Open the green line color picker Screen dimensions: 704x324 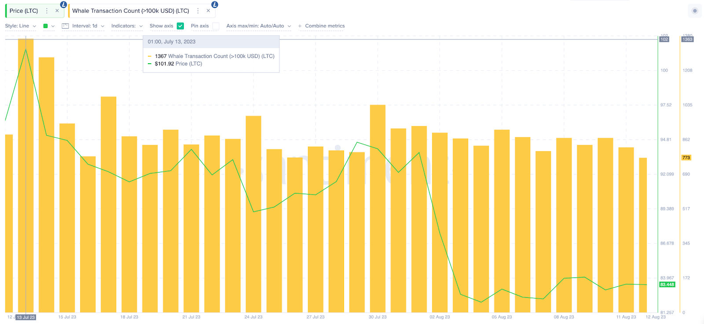click(48, 26)
